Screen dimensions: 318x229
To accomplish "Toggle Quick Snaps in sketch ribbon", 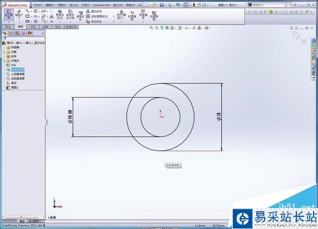I will click(x=143, y=14).
